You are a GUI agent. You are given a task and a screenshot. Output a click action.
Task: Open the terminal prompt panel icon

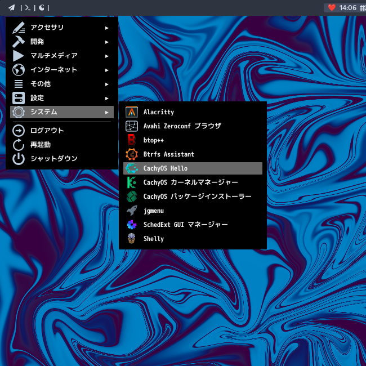(28, 8)
